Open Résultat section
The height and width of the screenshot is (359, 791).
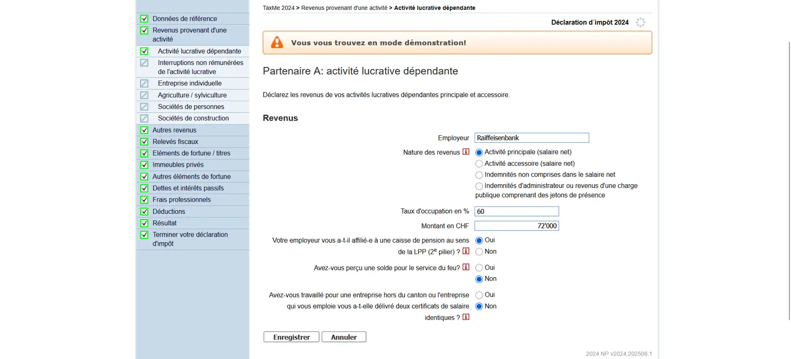pyautogui.click(x=164, y=223)
